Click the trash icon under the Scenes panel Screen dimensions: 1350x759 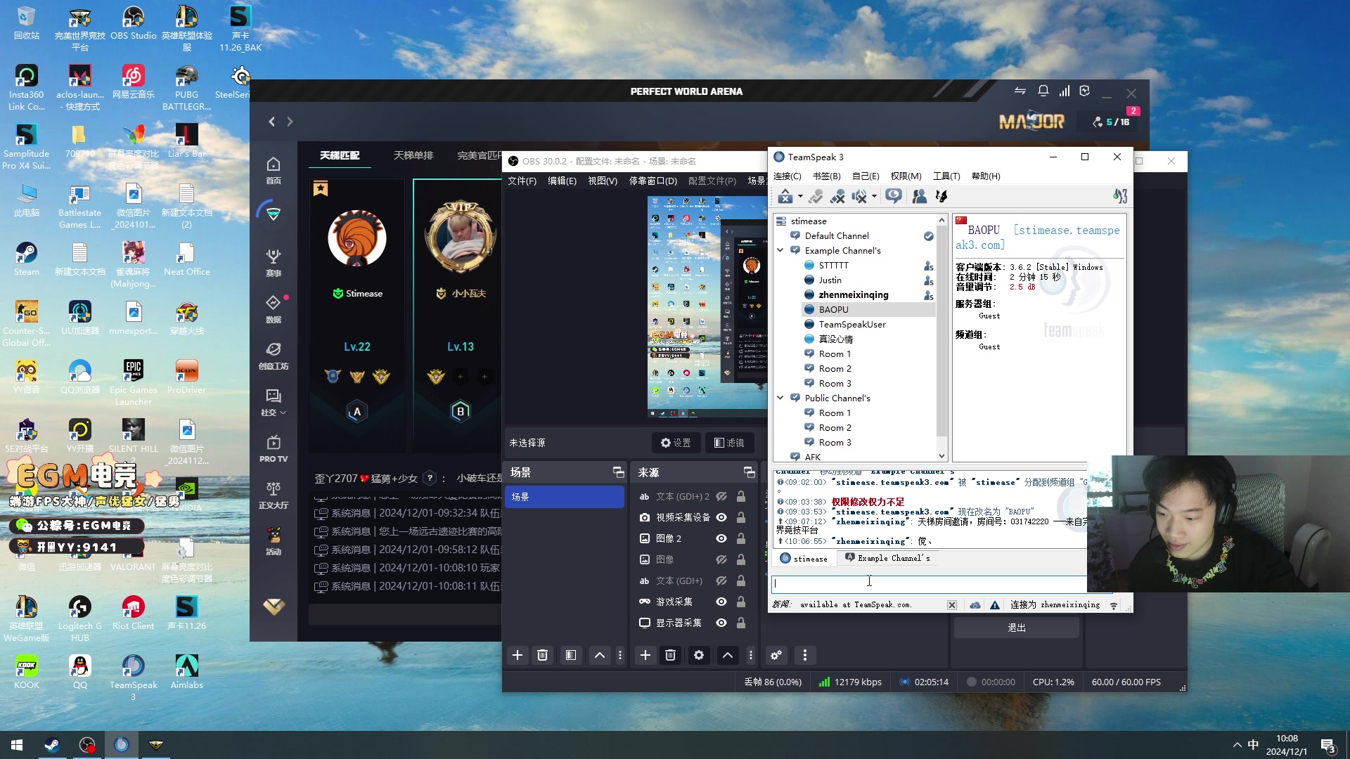(x=542, y=655)
